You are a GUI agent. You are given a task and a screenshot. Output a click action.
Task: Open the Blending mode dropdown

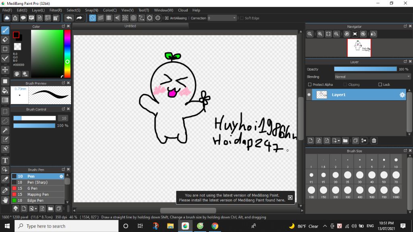pyautogui.click(x=372, y=77)
